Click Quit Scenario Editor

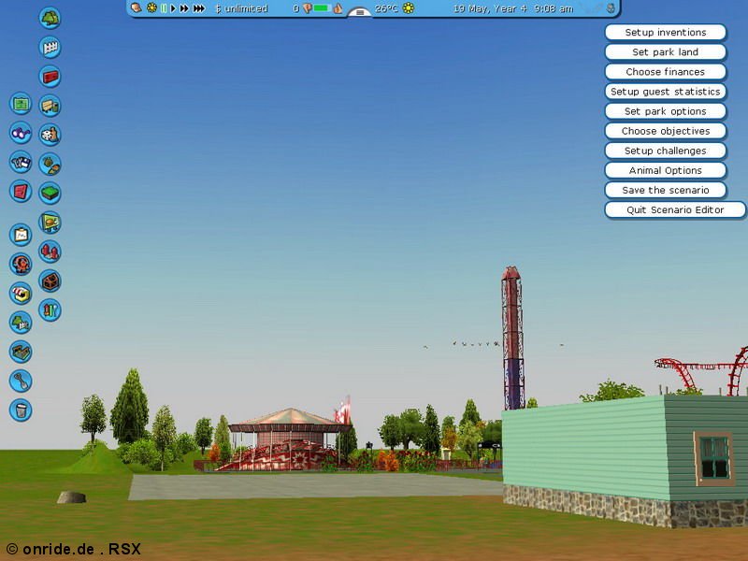[x=675, y=209]
